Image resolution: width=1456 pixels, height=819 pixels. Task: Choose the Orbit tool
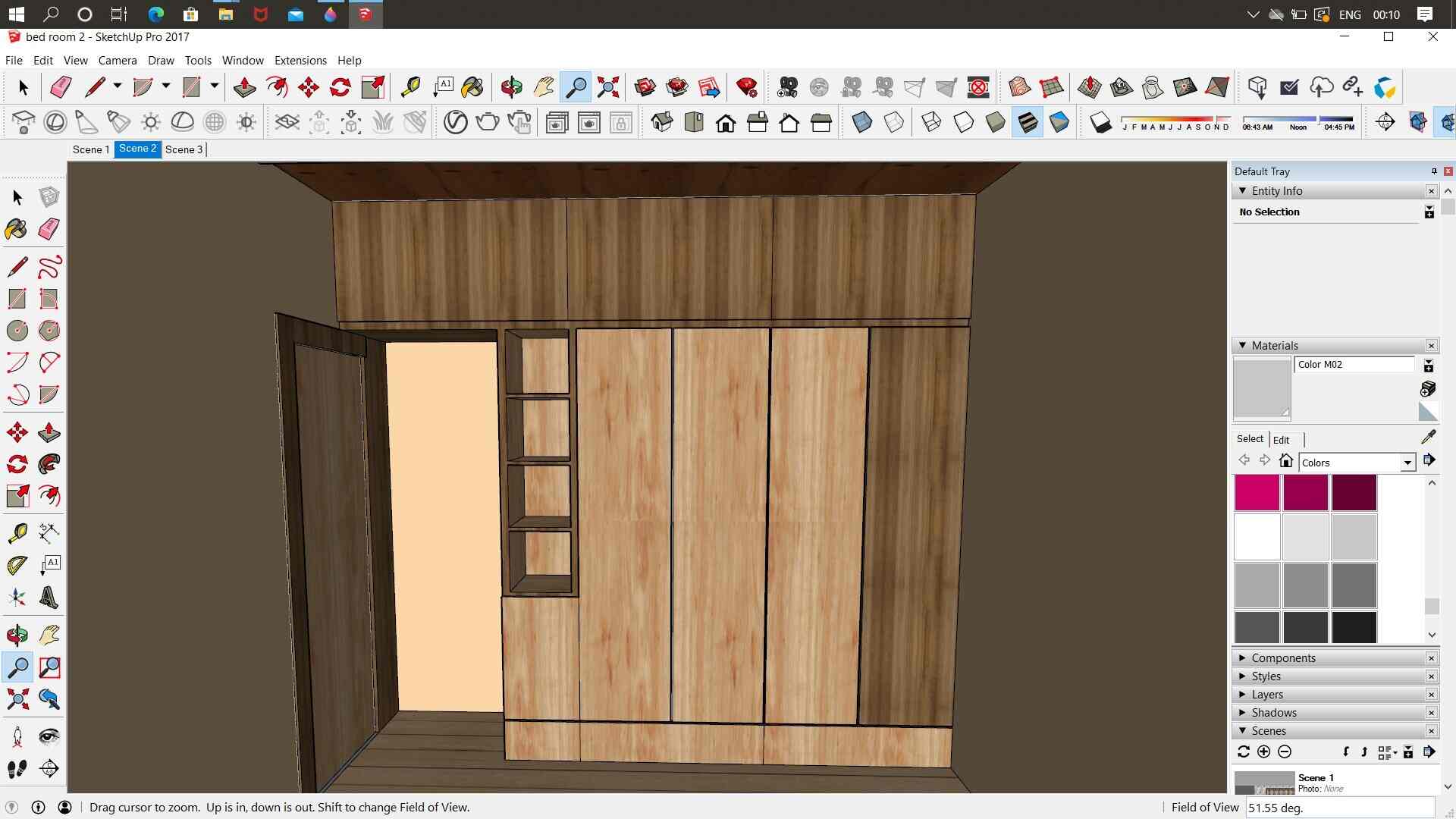(511, 87)
